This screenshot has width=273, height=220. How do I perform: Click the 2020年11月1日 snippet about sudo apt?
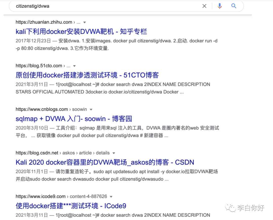point(117,175)
